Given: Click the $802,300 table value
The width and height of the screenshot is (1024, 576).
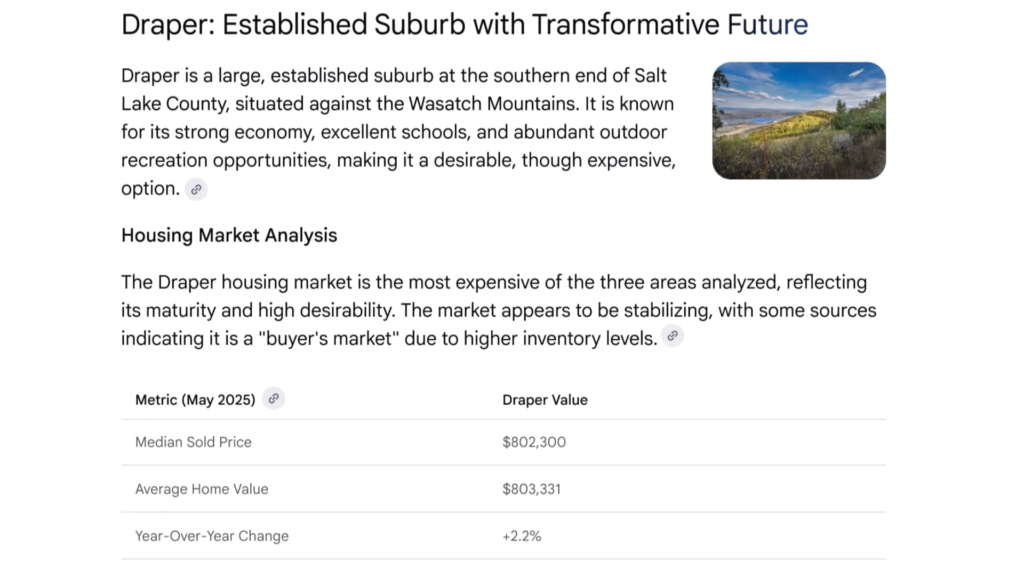Looking at the screenshot, I should (x=534, y=442).
